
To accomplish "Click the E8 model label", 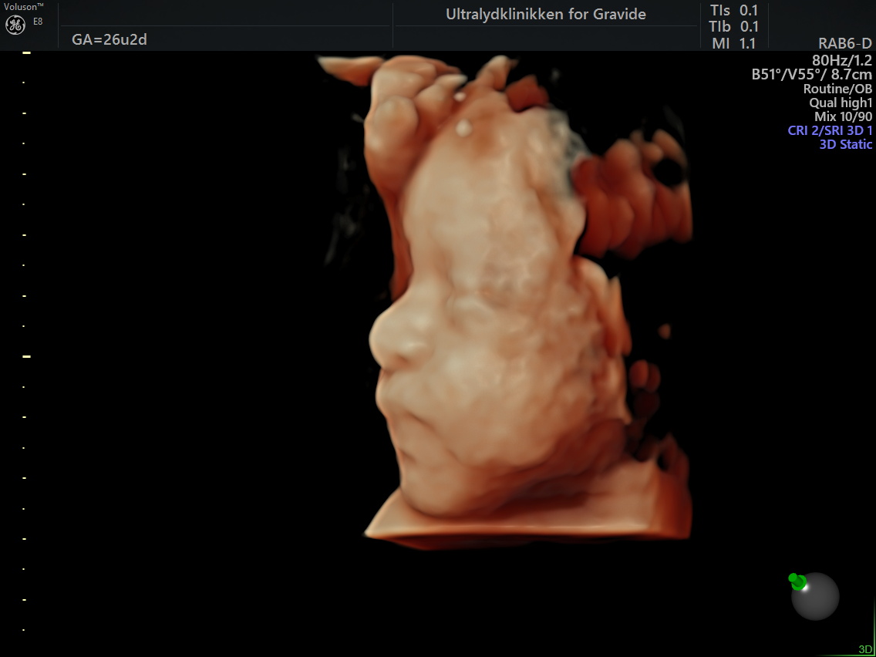I will [x=38, y=22].
